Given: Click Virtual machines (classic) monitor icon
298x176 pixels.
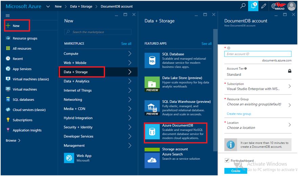Looking at the screenshot, I should [8, 79].
